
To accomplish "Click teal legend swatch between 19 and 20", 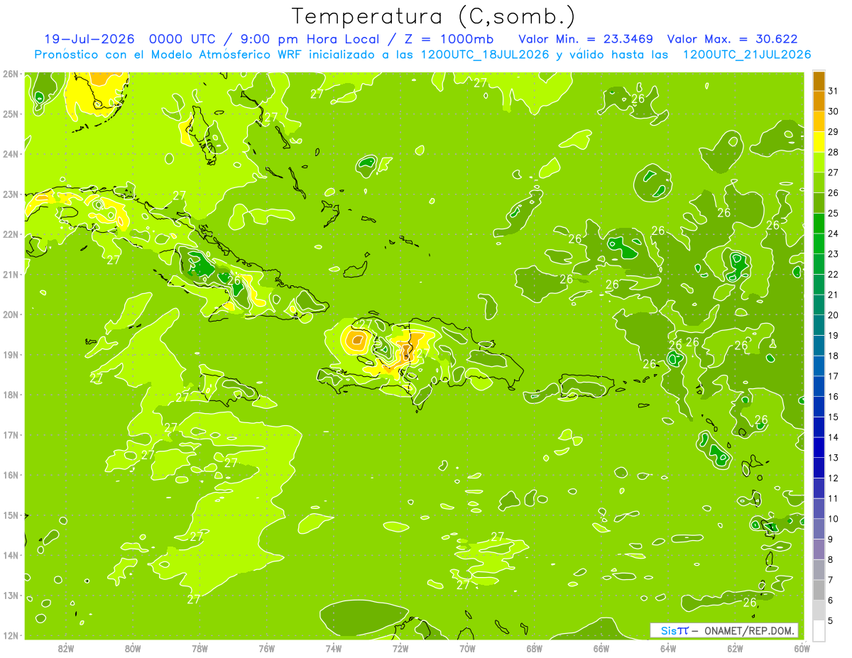I will point(819,325).
